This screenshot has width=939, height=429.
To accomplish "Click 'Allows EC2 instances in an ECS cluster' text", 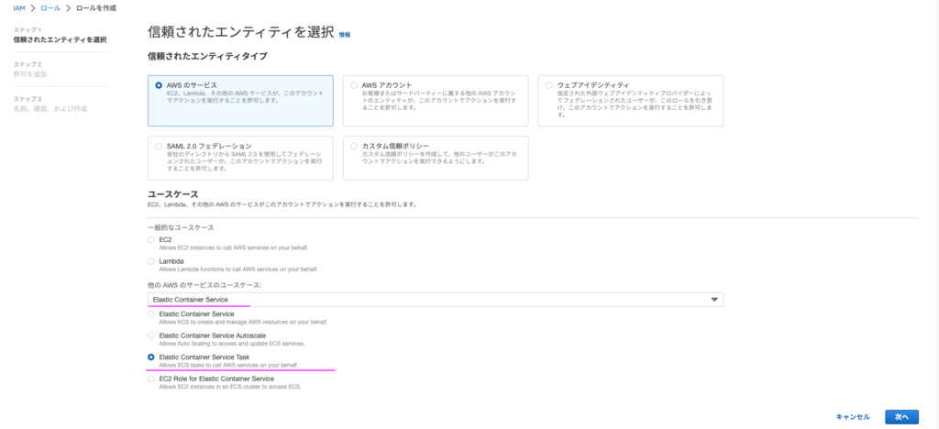I will pos(230,387).
